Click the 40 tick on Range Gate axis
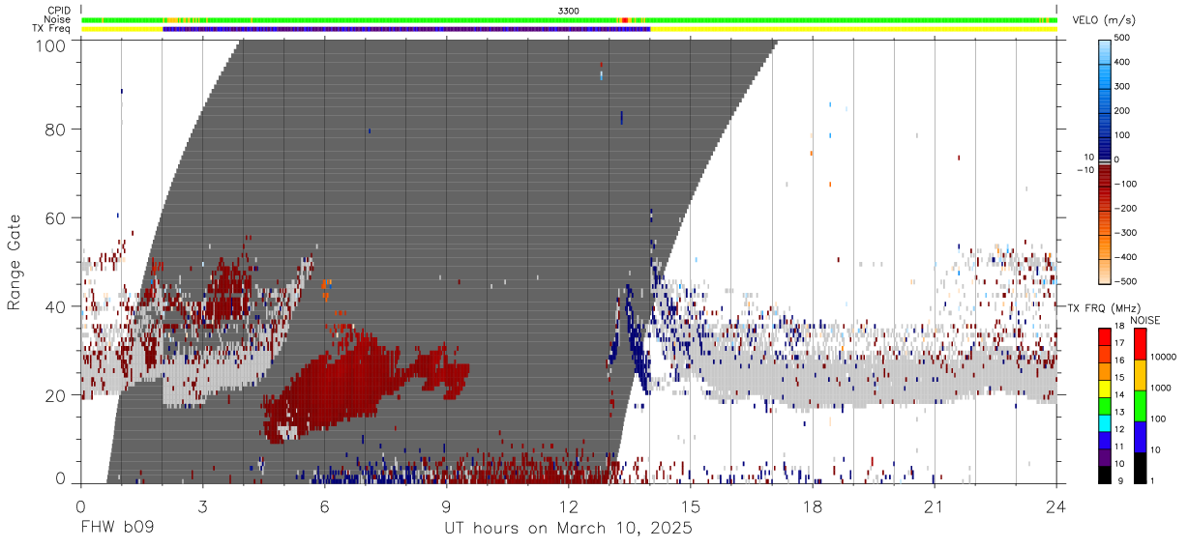This screenshot has width=1188, height=548. [x=57, y=306]
